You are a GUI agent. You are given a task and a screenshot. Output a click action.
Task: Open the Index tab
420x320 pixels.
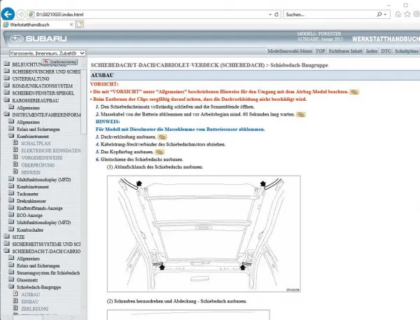click(x=372, y=52)
